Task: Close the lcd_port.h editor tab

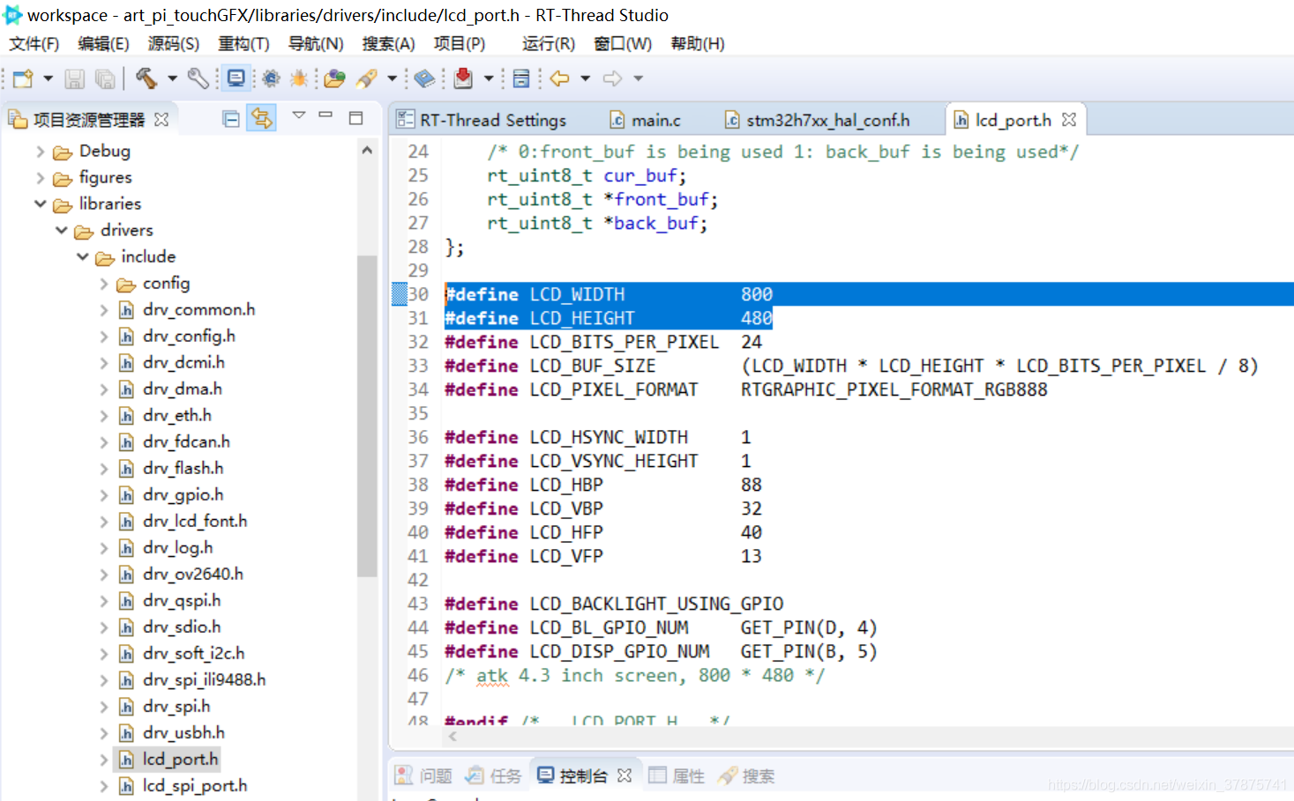Action: tap(1069, 119)
